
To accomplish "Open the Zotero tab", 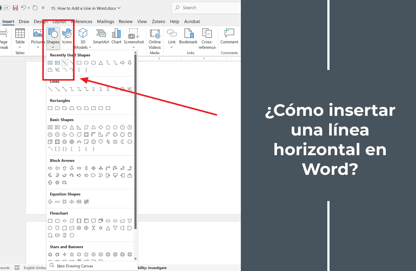I will (x=158, y=21).
